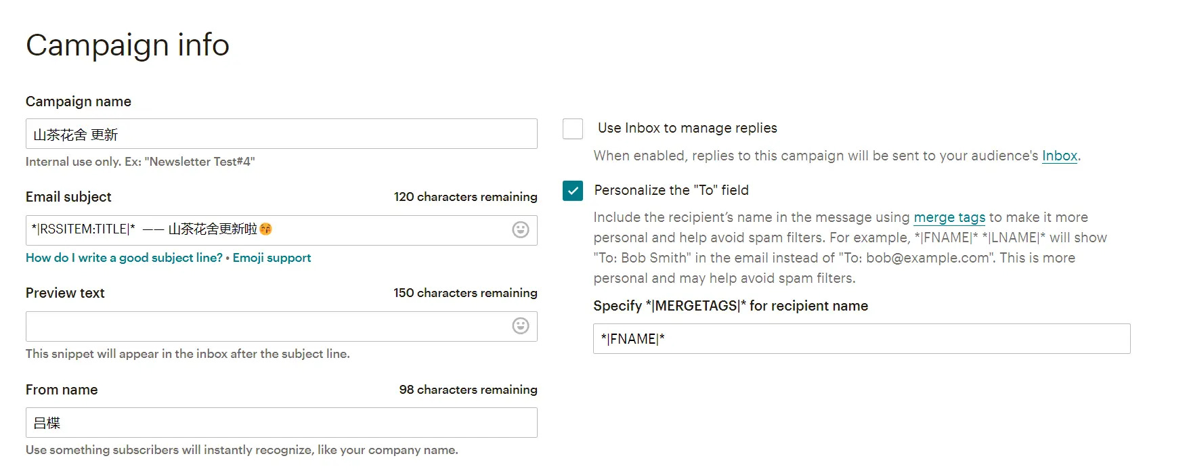Uncheck the Personalize the "To" field checkbox
The height and width of the screenshot is (475, 1189).
[x=573, y=191]
